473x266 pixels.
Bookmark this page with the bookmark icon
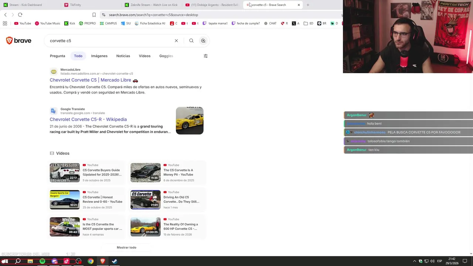tap(94, 15)
